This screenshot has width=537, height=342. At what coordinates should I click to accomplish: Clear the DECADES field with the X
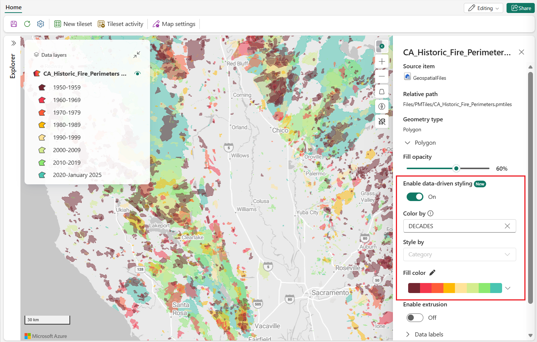pos(507,226)
